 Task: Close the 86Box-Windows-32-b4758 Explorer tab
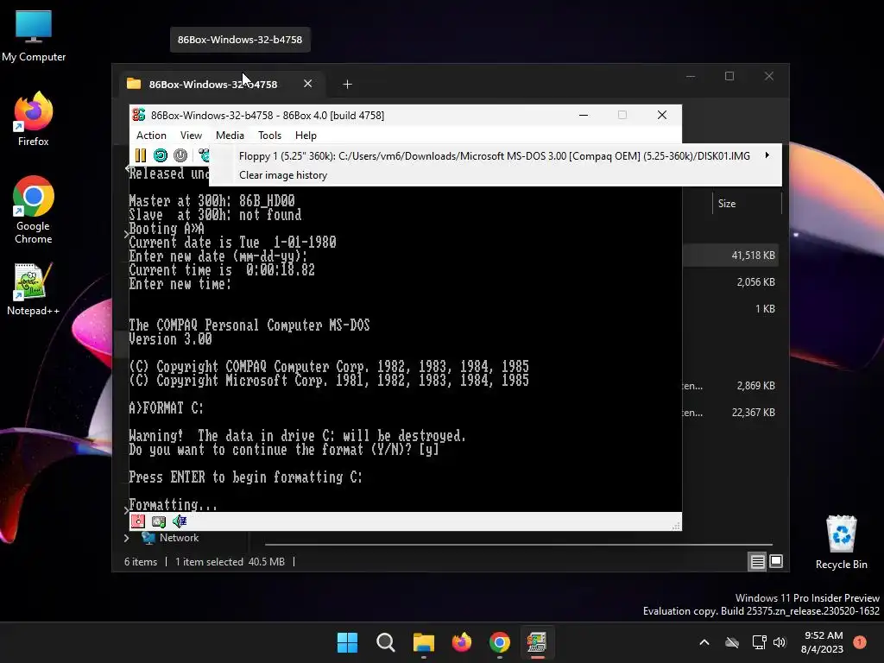click(308, 84)
